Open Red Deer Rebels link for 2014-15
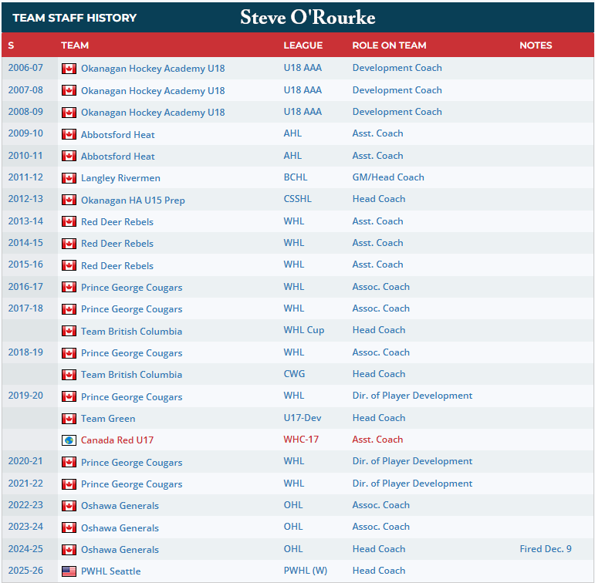 click(x=117, y=244)
